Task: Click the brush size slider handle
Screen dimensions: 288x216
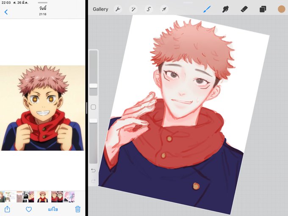Action: [93, 86]
